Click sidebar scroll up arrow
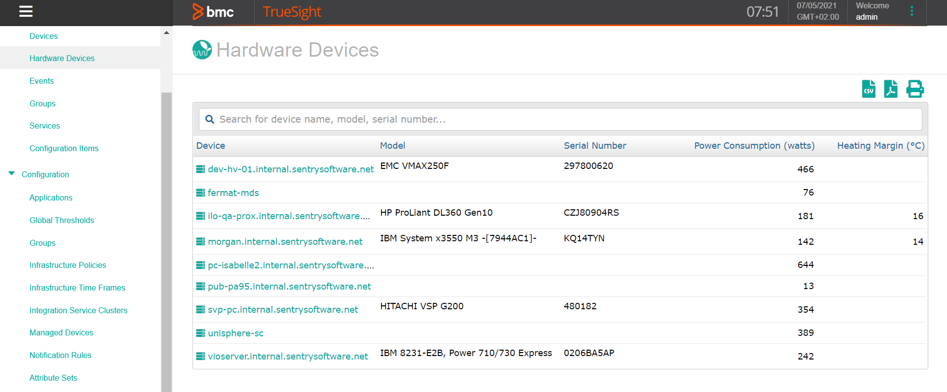 166,33
